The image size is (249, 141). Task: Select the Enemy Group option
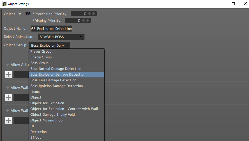41,57
